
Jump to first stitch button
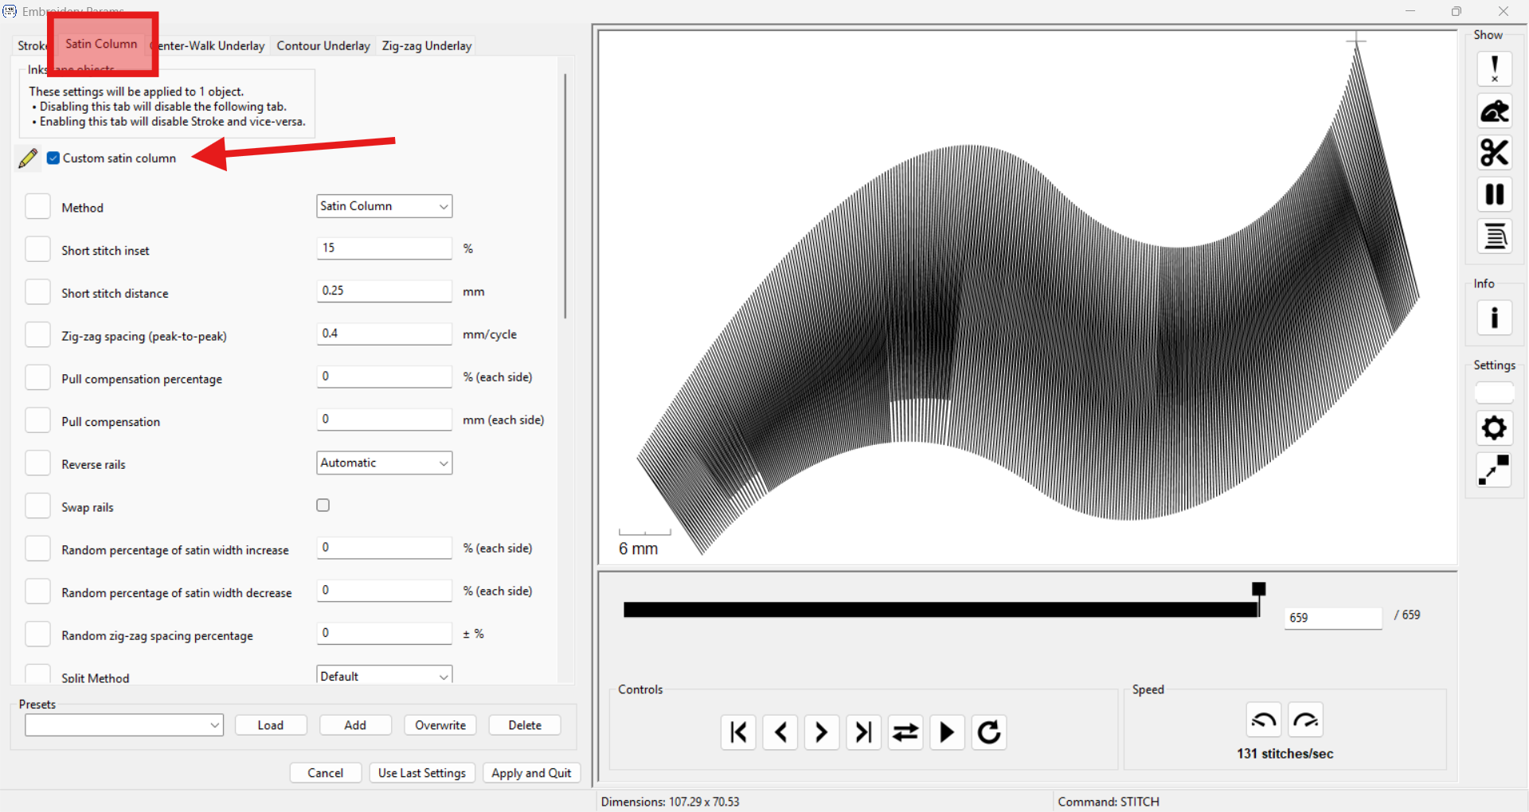(738, 732)
